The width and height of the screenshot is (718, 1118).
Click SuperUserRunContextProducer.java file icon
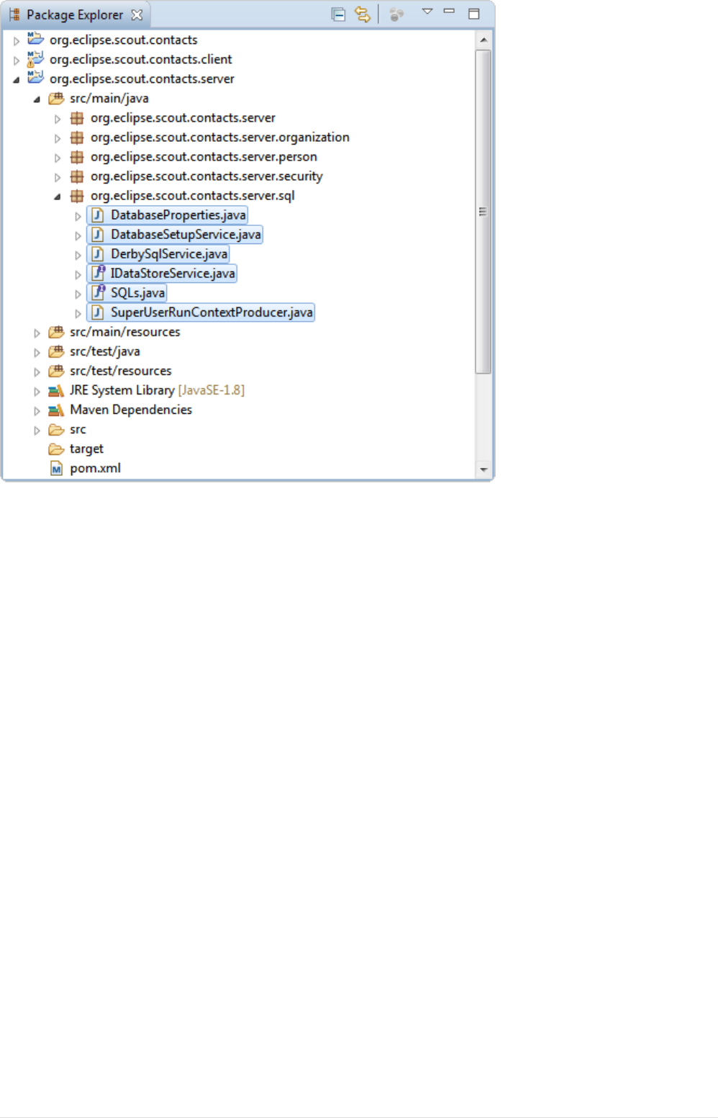click(x=98, y=312)
